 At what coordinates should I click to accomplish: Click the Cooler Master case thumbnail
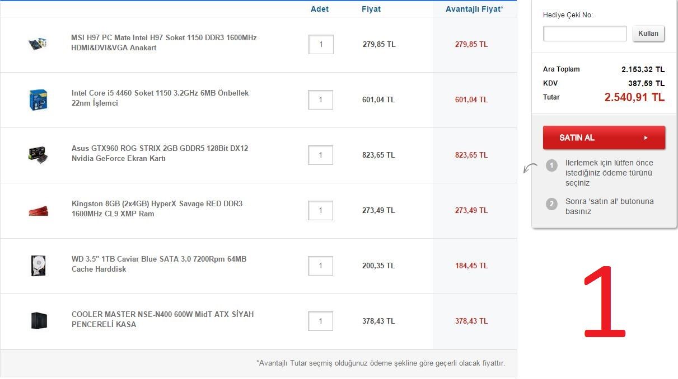38,321
